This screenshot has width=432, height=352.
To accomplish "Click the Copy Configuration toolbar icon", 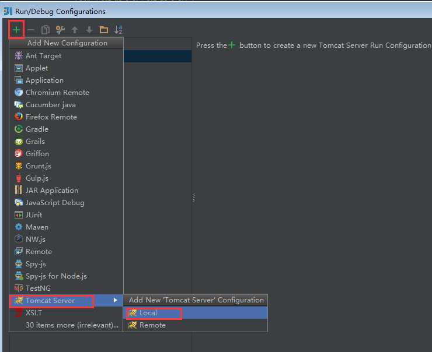I will 46,29.
